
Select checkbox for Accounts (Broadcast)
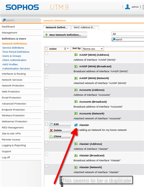pyautogui.click(x=47, y=101)
